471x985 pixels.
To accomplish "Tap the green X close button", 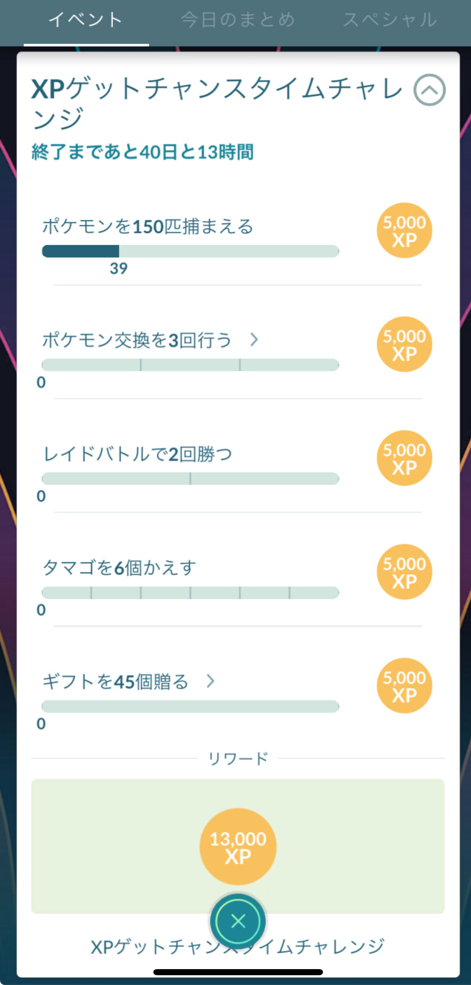I will pyautogui.click(x=238, y=921).
